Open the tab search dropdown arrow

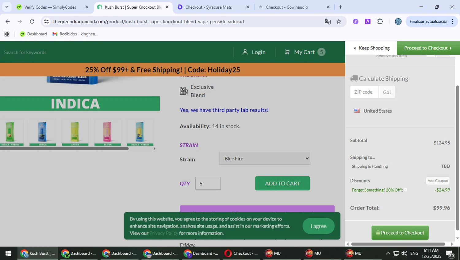coord(7,7)
